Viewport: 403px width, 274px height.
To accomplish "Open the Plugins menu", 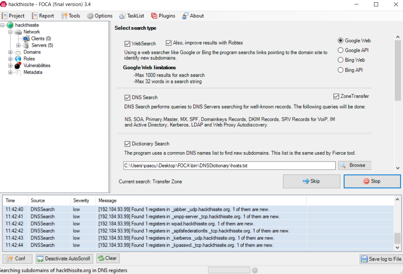I will [163, 16].
